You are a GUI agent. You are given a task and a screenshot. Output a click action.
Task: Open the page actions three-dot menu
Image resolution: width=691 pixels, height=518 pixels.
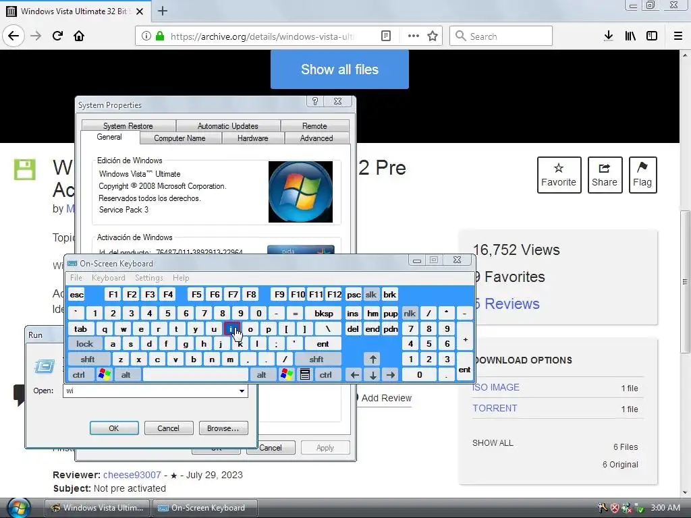(x=414, y=36)
